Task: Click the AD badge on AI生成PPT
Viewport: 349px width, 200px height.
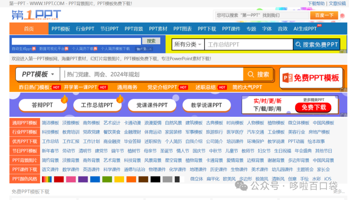Action: (319, 26)
